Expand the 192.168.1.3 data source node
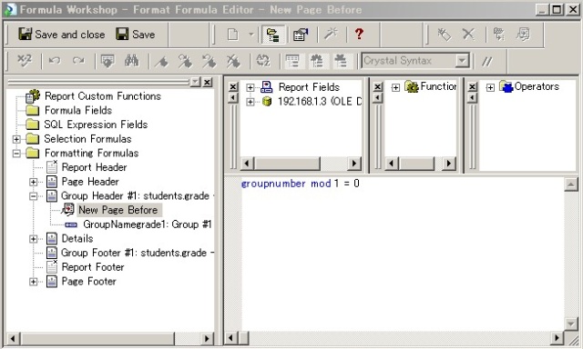 click(251, 102)
